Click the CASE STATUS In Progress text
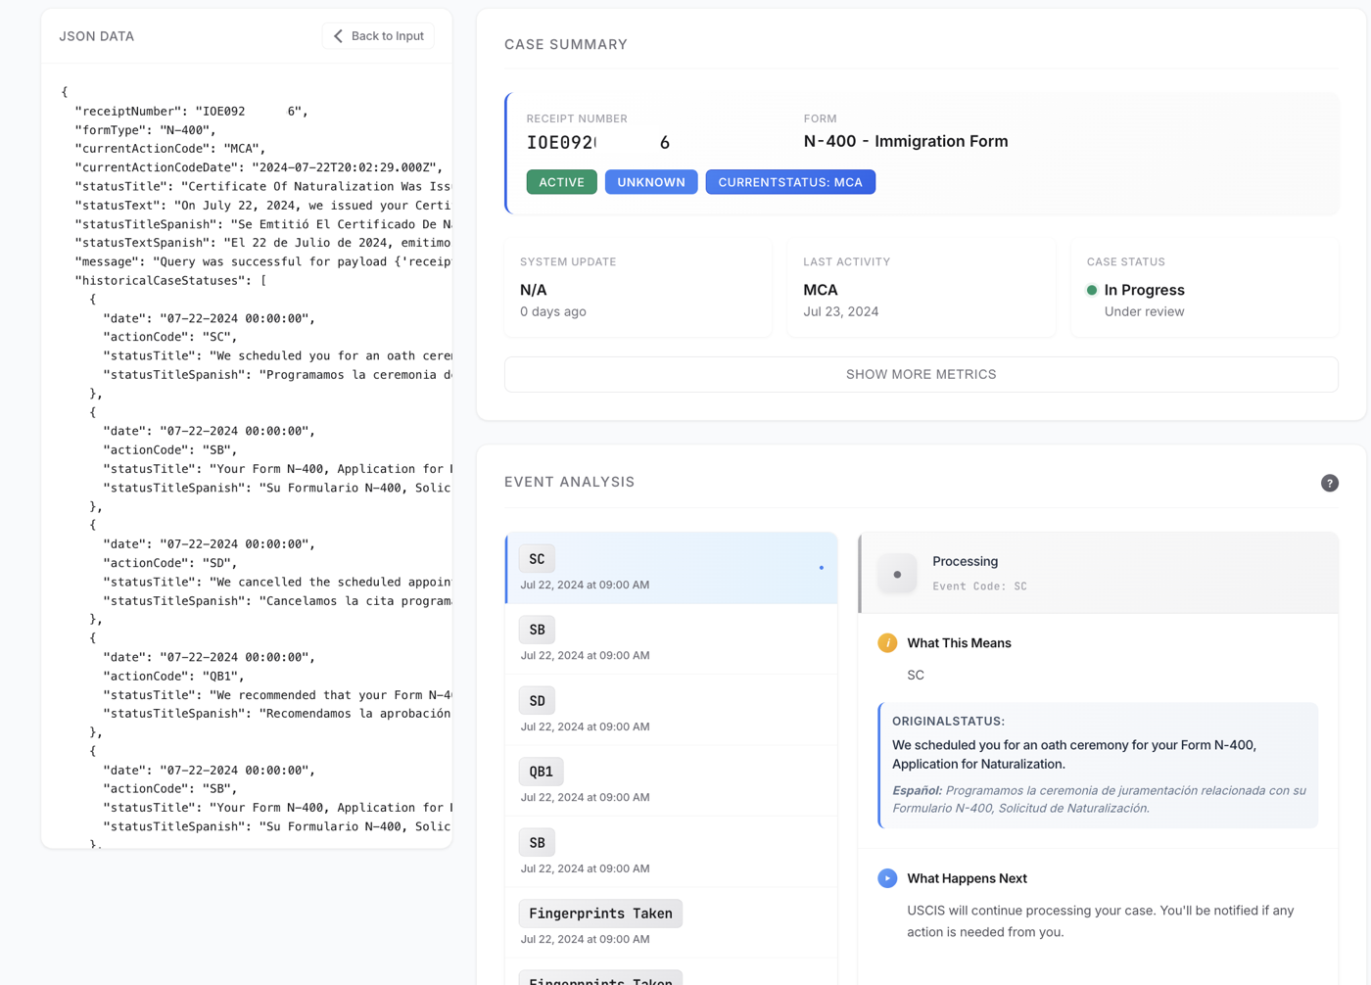The height and width of the screenshot is (985, 1371). pos(1144,290)
